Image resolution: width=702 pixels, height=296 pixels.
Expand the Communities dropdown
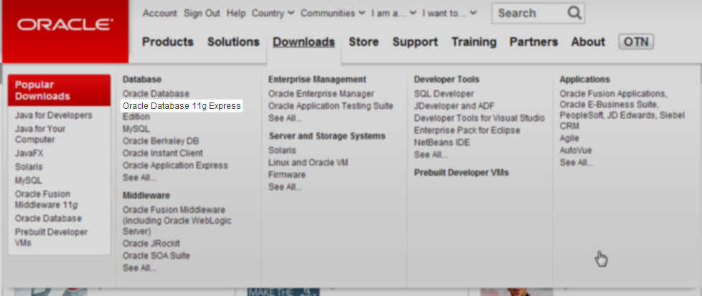click(332, 14)
